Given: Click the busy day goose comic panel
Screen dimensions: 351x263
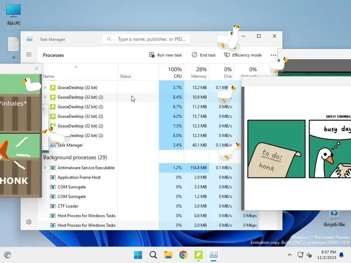Looking at the screenshot, I should [x=330, y=149].
